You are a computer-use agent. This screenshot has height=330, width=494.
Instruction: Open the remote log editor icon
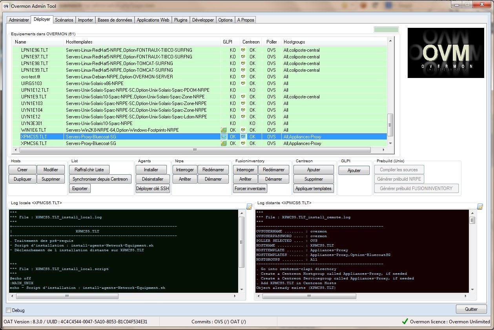[x=479, y=207]
